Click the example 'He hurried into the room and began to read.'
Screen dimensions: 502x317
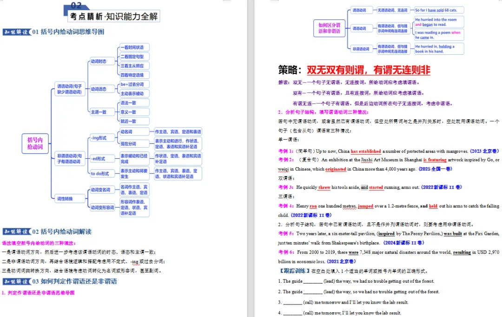pyautogui.click(x=439, y=22)
